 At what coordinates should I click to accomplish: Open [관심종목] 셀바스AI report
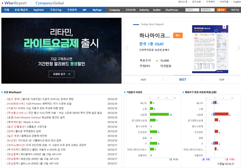[33, 164]
